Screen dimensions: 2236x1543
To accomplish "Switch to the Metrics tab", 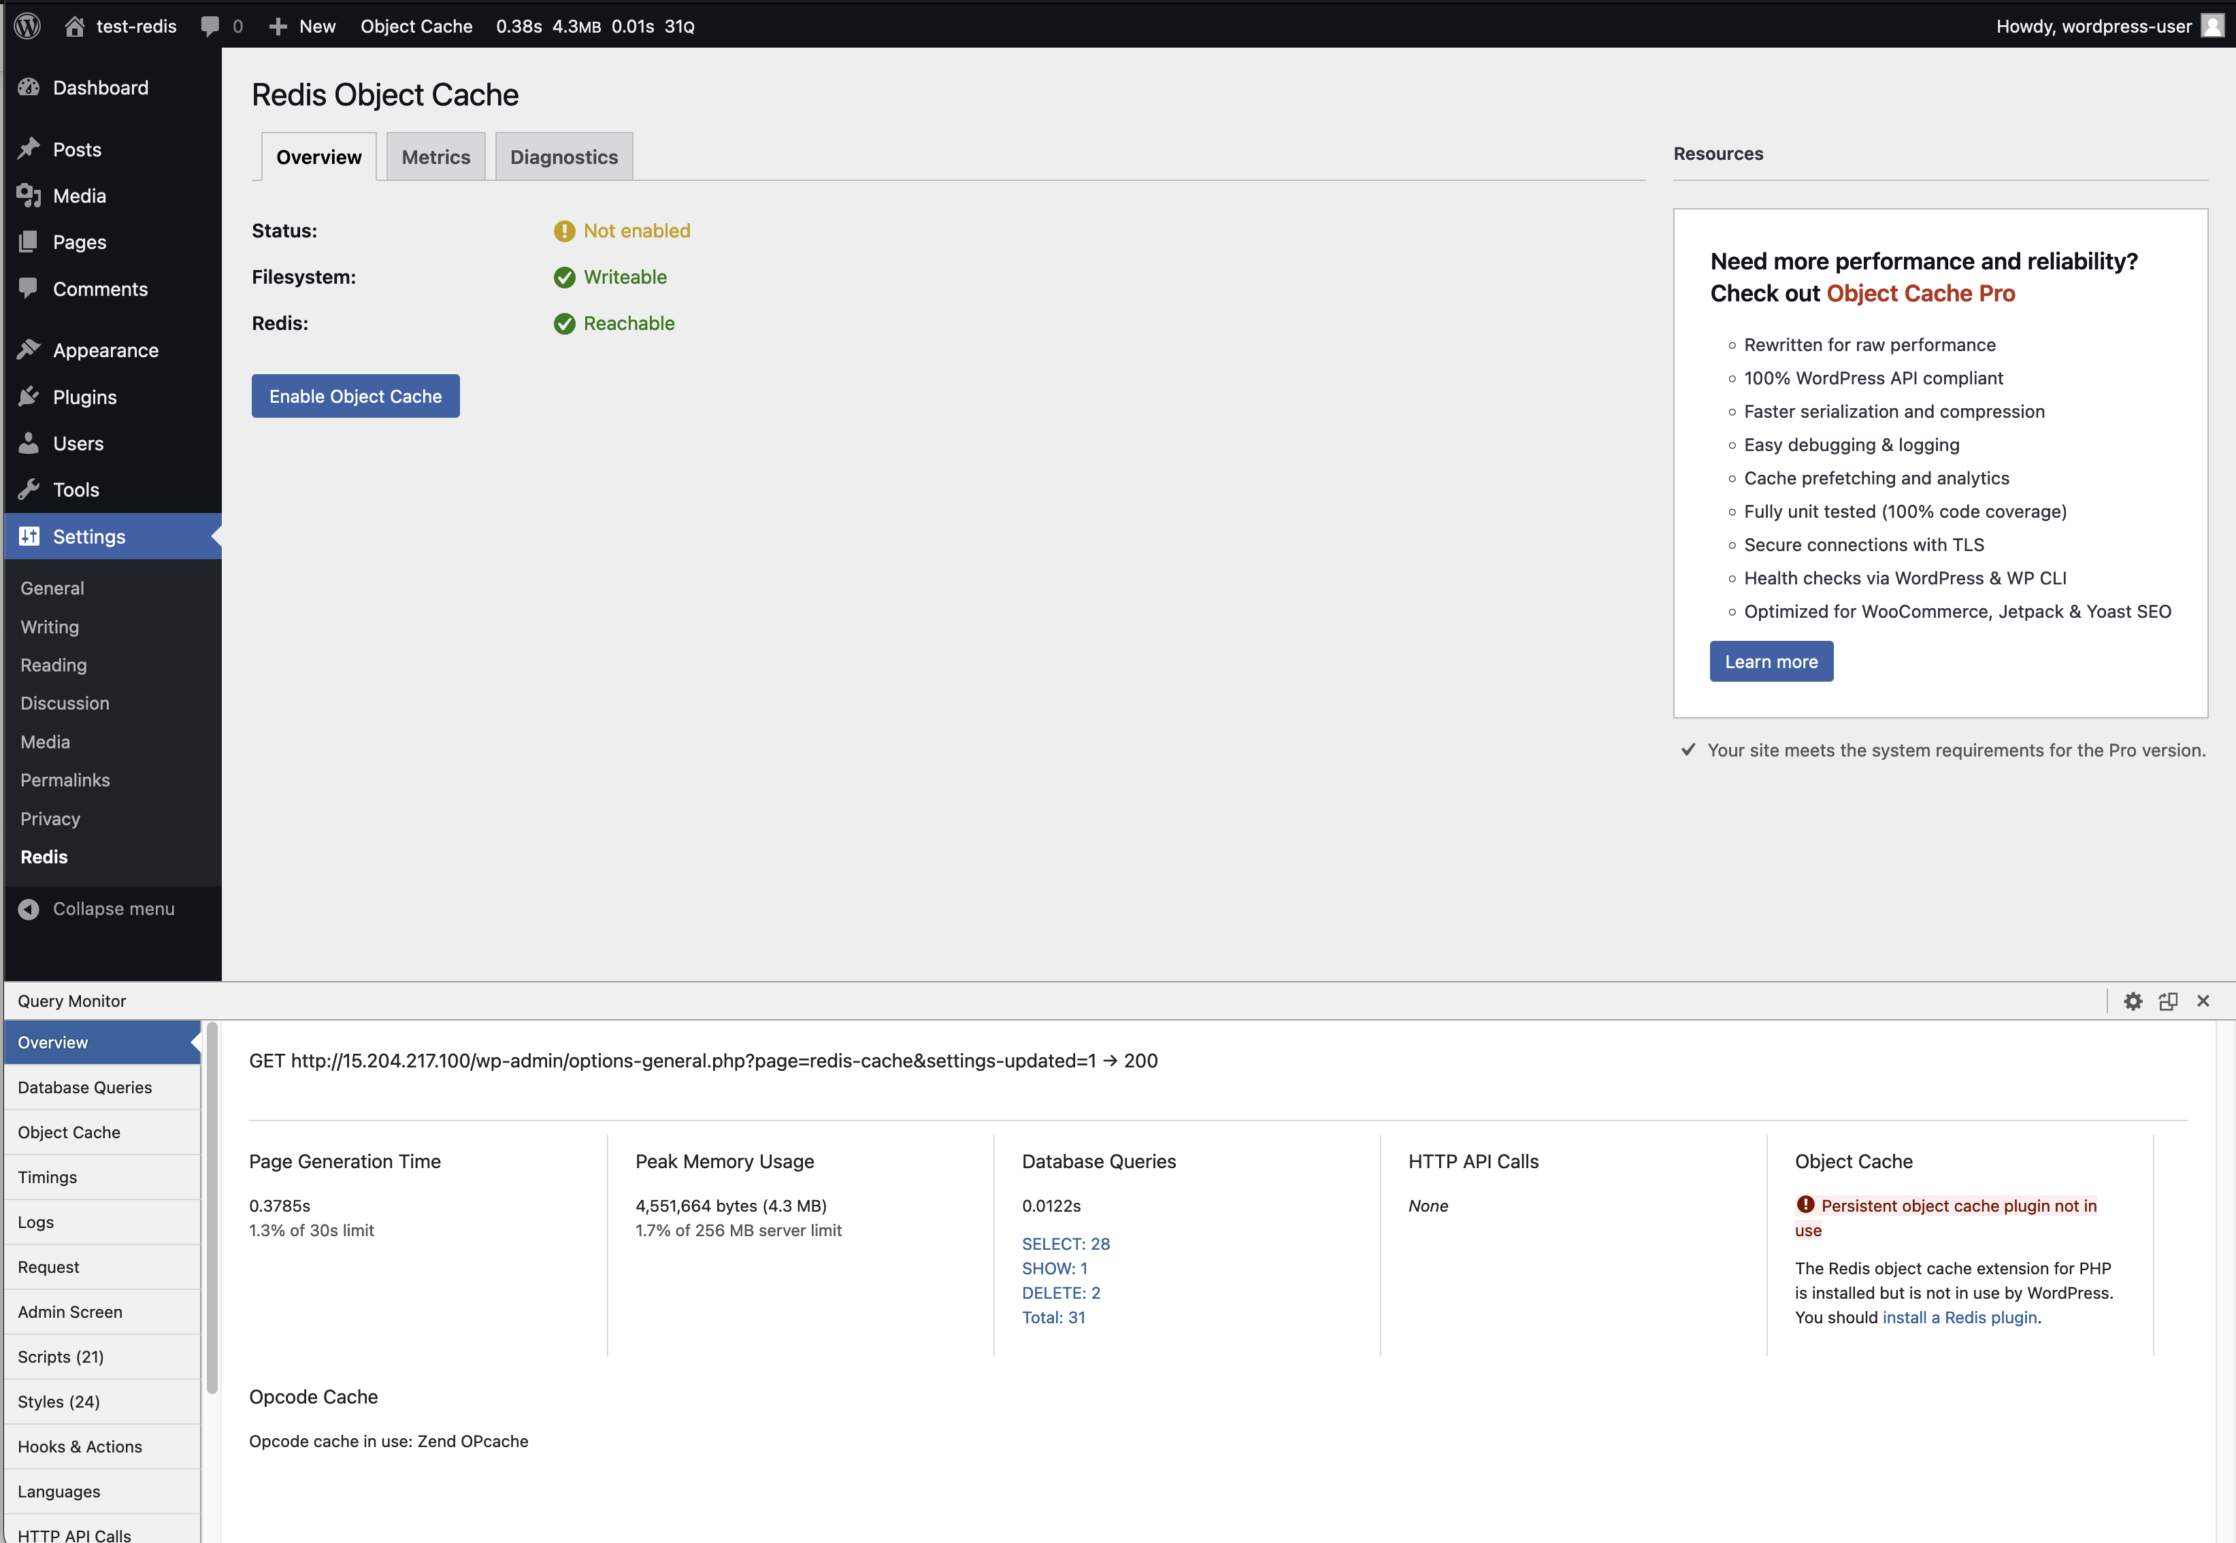I will (436, 156).
